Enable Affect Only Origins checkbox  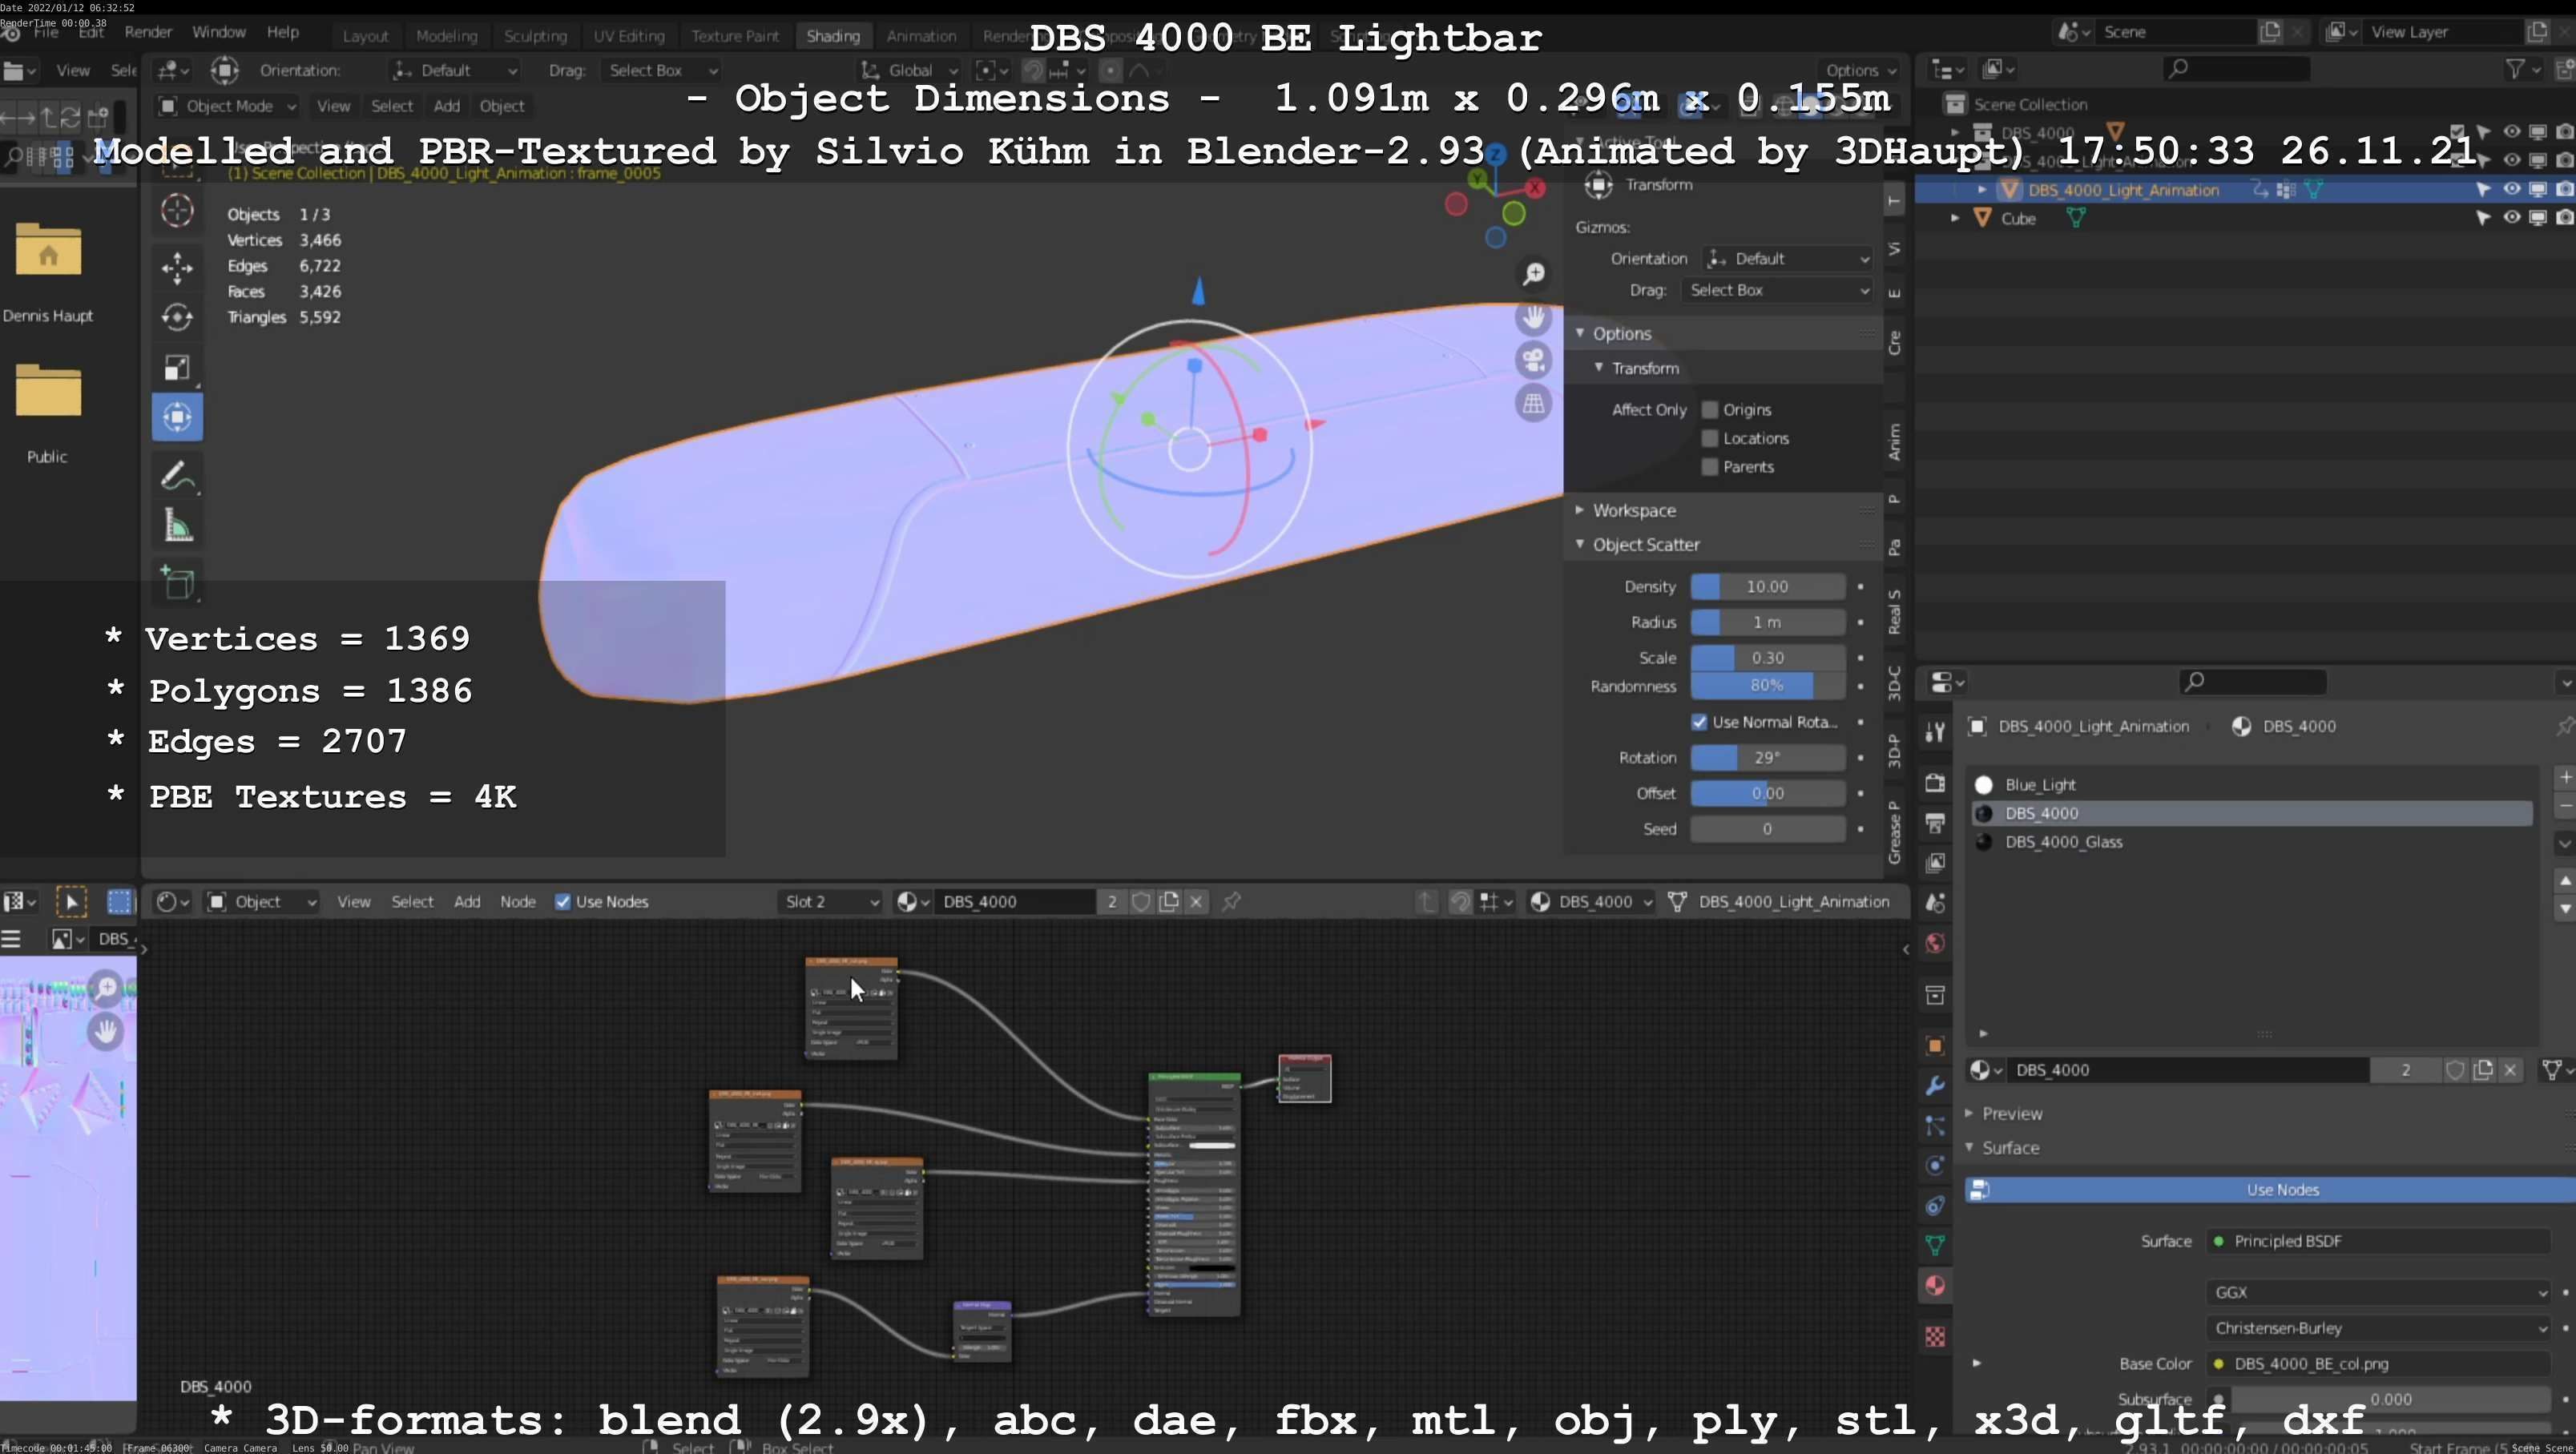click(x=1710, y=410)
